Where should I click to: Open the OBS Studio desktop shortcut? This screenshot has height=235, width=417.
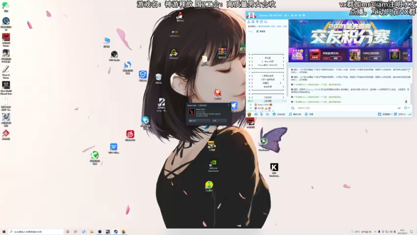point(114,56)
